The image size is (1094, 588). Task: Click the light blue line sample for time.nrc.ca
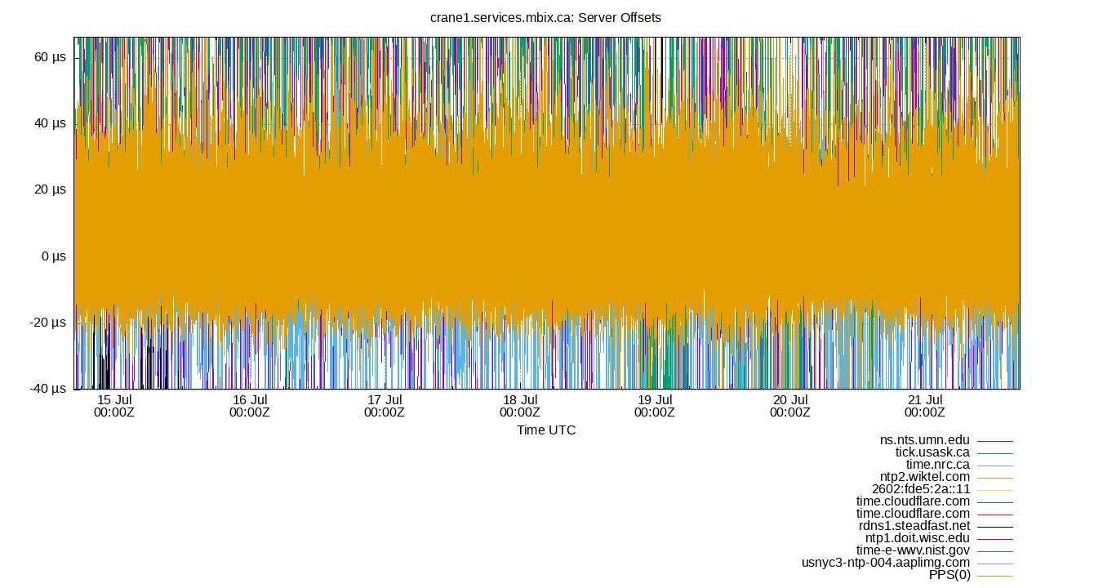click(x=994, y=465)
